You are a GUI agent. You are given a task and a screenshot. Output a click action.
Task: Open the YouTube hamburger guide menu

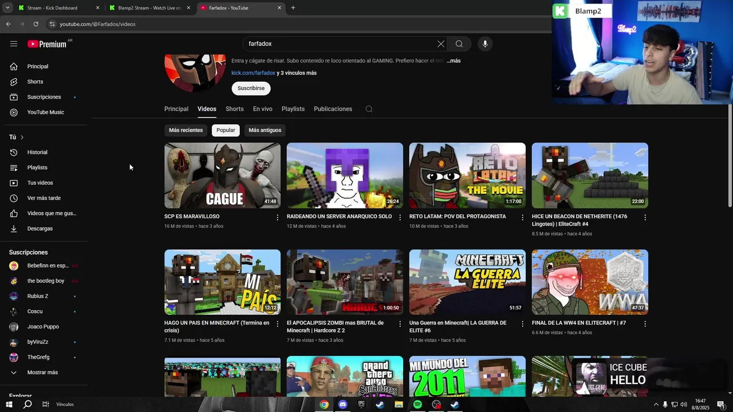pos(14,43)
